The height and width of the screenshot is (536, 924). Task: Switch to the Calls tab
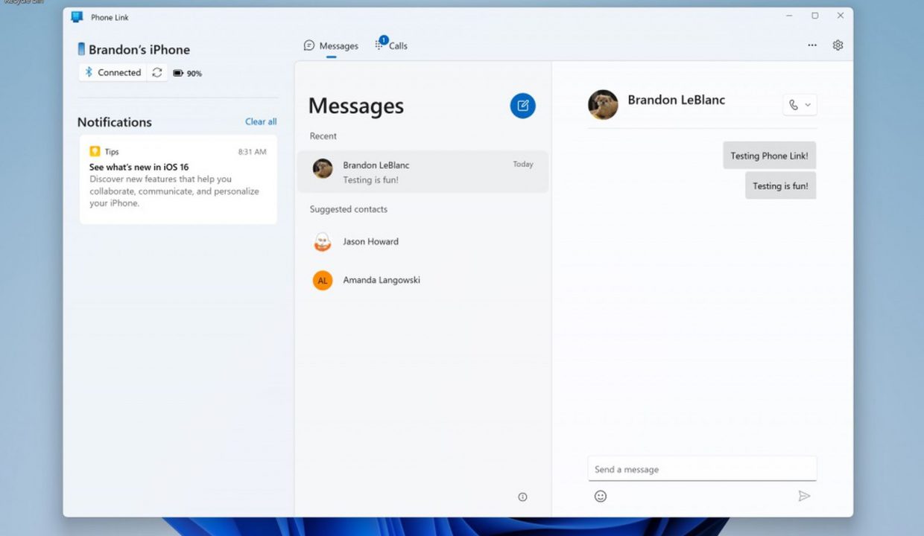pyautogui.click(x=391, y=45)
